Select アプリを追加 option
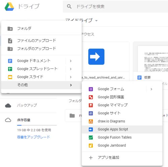 point(122,158)
